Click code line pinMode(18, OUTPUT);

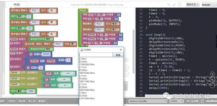(x=165, y=21)
